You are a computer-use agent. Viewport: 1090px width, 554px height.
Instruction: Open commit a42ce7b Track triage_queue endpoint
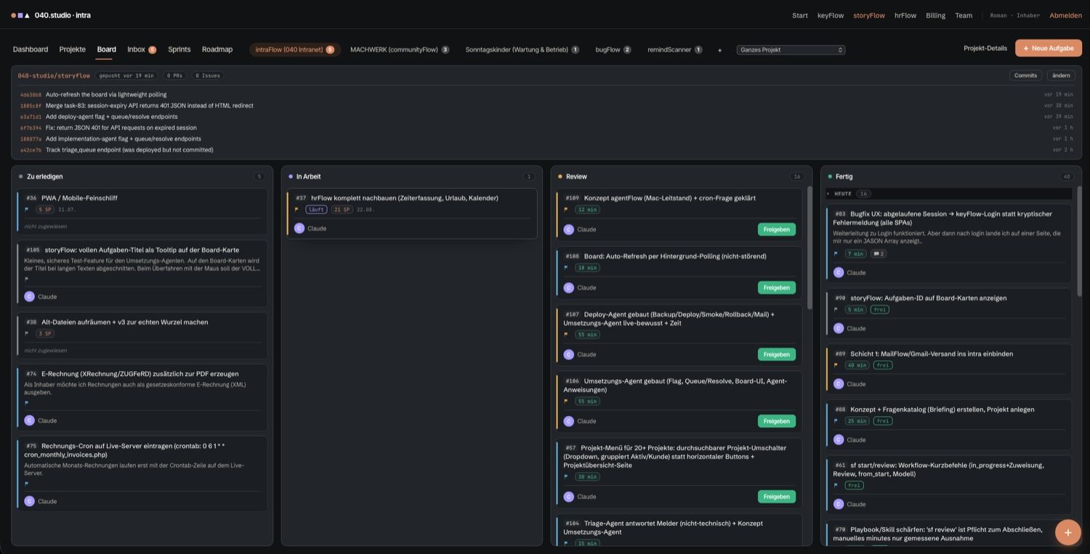pos(546,150)
